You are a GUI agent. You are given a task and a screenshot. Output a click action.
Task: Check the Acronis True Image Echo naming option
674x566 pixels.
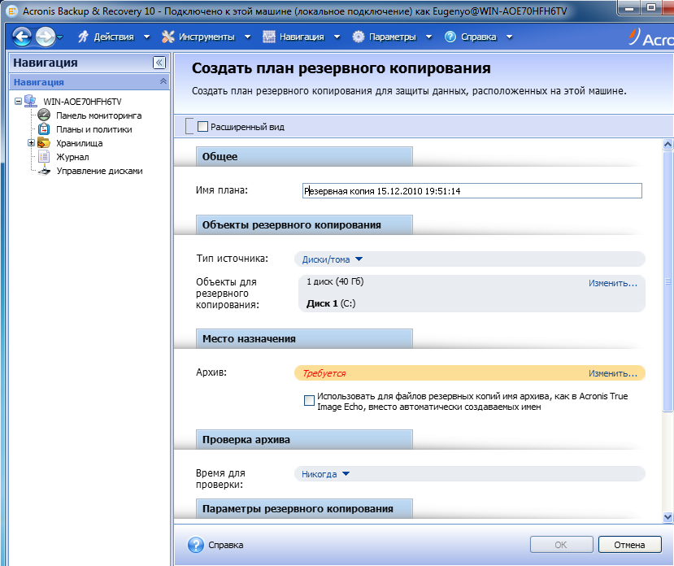point(309,400)
